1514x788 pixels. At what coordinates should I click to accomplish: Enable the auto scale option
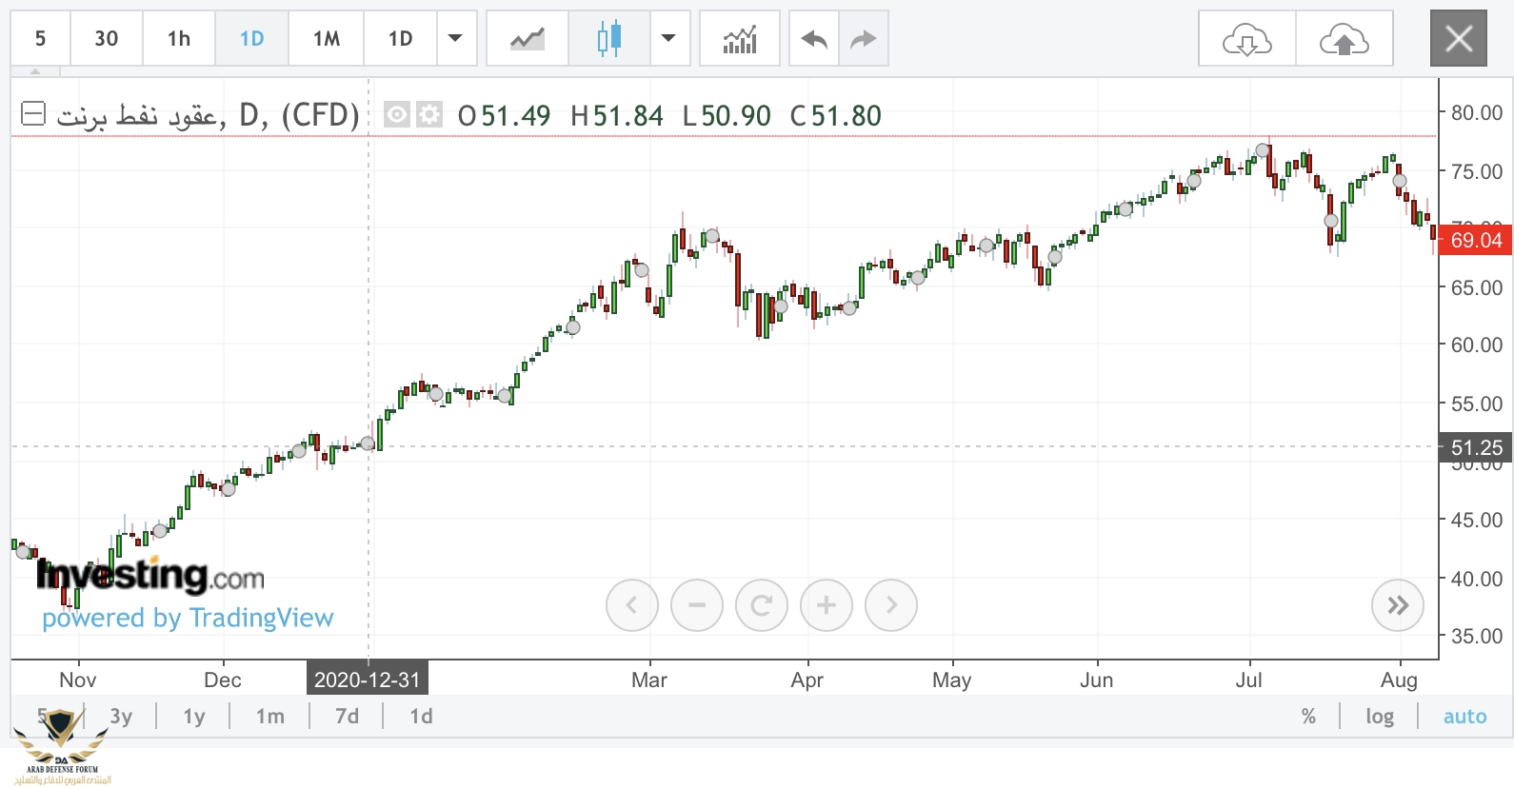click(x=1464, y=717)
